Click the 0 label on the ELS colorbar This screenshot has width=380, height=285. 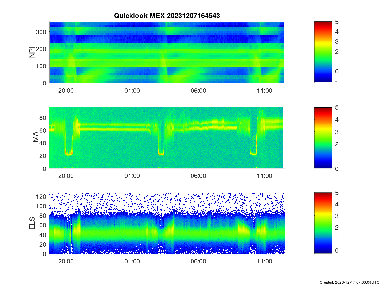(337, 251)
